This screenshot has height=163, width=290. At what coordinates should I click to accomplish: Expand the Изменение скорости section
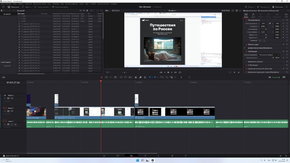(255, 62)
